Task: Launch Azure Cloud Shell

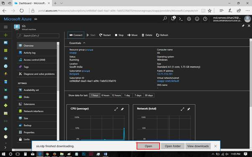Action: tap(181, 19)
